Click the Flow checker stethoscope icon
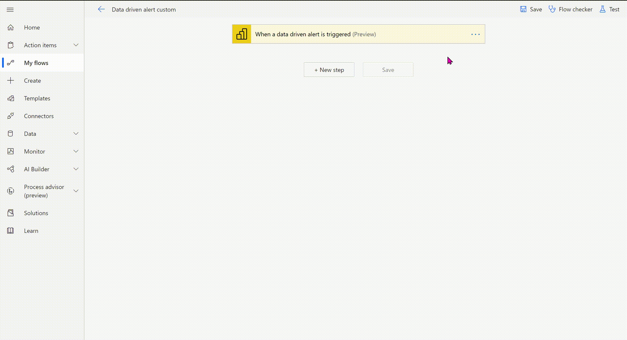The height and width of the screenshot is (340, 627). (x=552, y=9)
